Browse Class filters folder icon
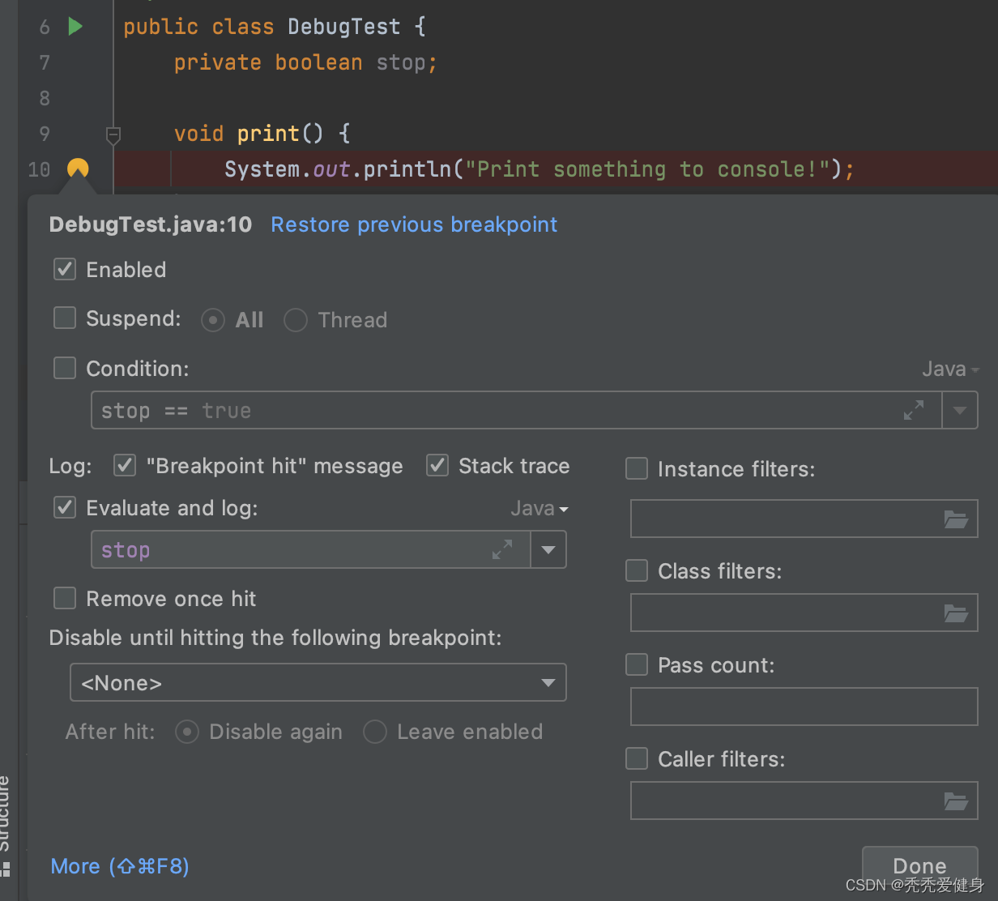This screenshot has width=998, height=901. click(956, 613)
